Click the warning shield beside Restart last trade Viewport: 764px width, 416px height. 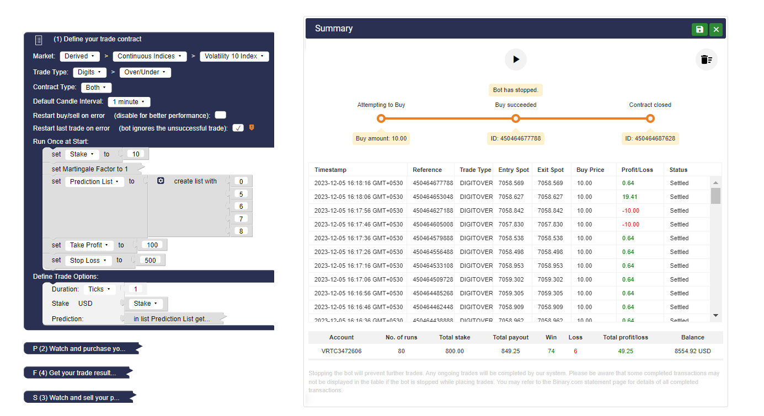coord(252,127)
